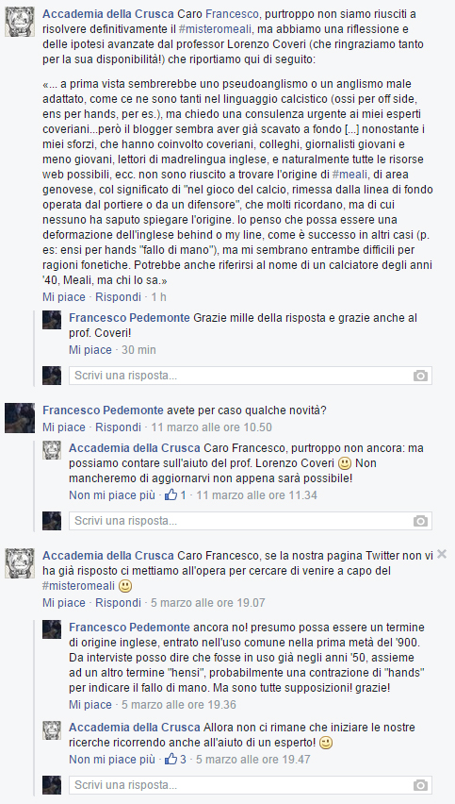Click the first 'Scrivi una risposta...' field
Screen dimensions: 455x804
tap(251, 376)
